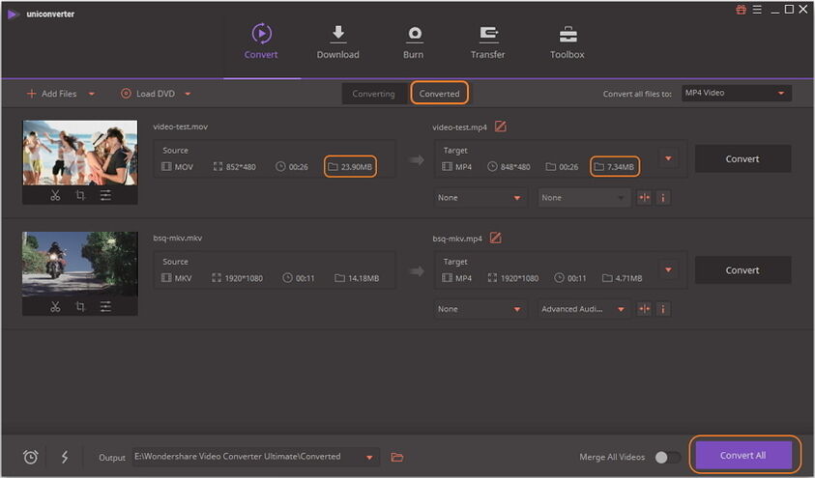
Task: Open effects settings icon under video-test thumbnail
Action: tap(105, 195)
